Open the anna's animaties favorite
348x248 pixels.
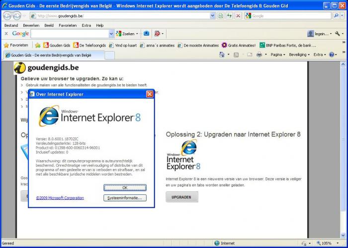point(157,45)
